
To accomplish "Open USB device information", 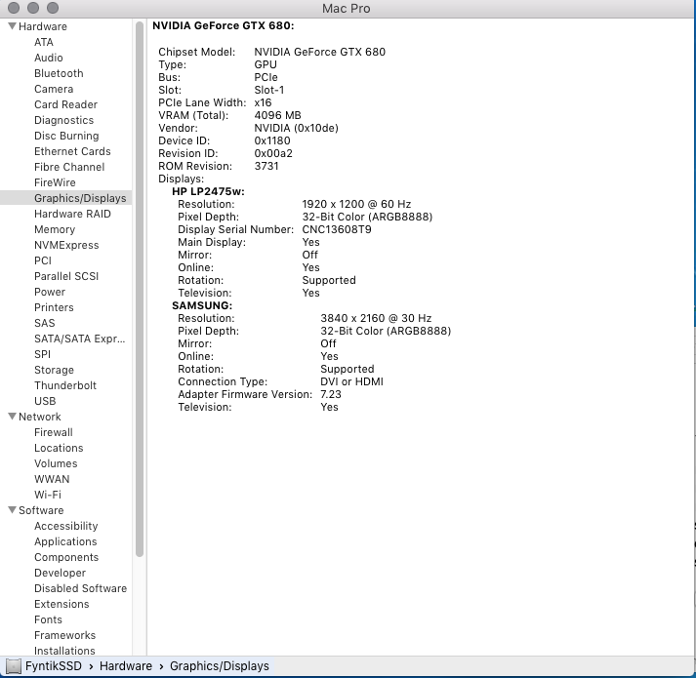I will coord(45,401).
